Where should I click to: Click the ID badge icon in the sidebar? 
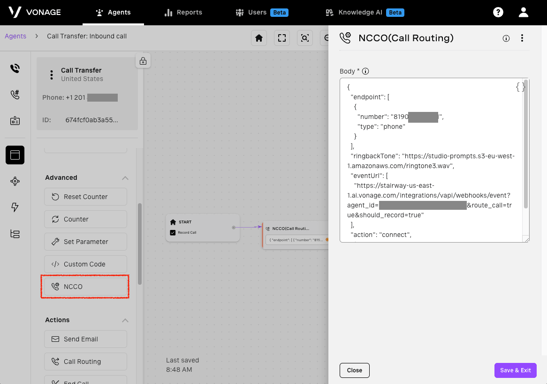pos(15,120)
